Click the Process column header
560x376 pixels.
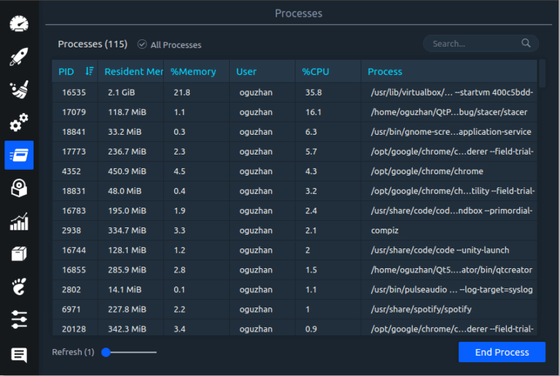coord(385,71)
